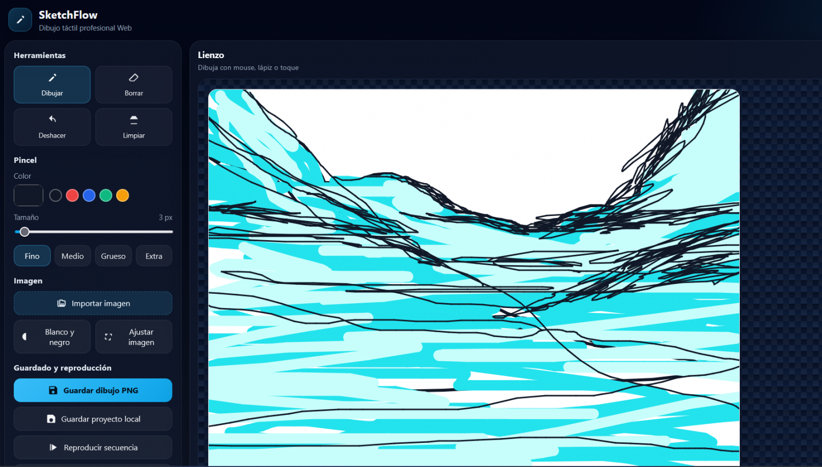Viewport: 822px width, 467px height.
Task: Clear the canvas with Limpiar
Action: (134, 127)
